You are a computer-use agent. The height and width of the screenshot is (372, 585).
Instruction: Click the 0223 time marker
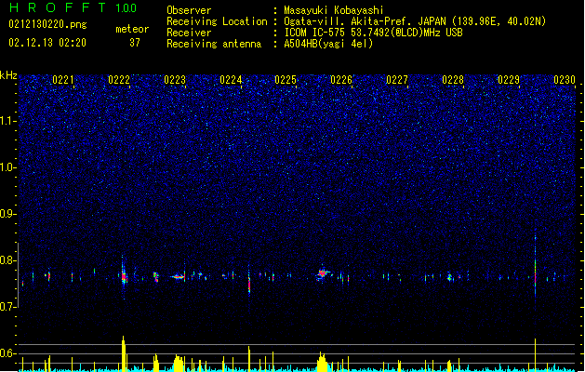175,80
